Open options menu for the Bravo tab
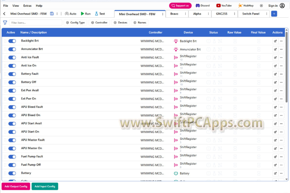Screen dimensions: 290x193 point(185,14)
